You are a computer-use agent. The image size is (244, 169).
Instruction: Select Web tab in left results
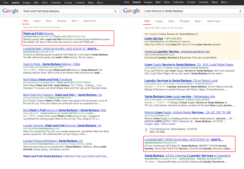click(26, 21)
